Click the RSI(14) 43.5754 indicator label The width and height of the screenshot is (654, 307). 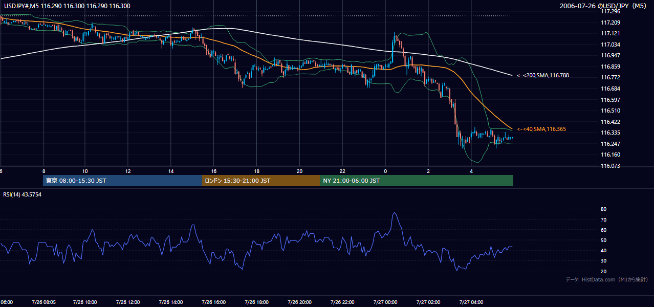[x=22, y=194]
